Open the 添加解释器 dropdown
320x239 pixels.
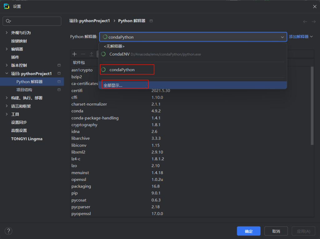(301, 37)
